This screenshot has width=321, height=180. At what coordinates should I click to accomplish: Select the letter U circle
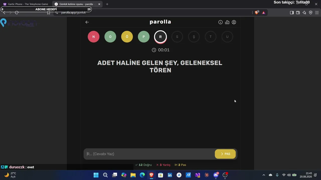(x=227, y=37)
